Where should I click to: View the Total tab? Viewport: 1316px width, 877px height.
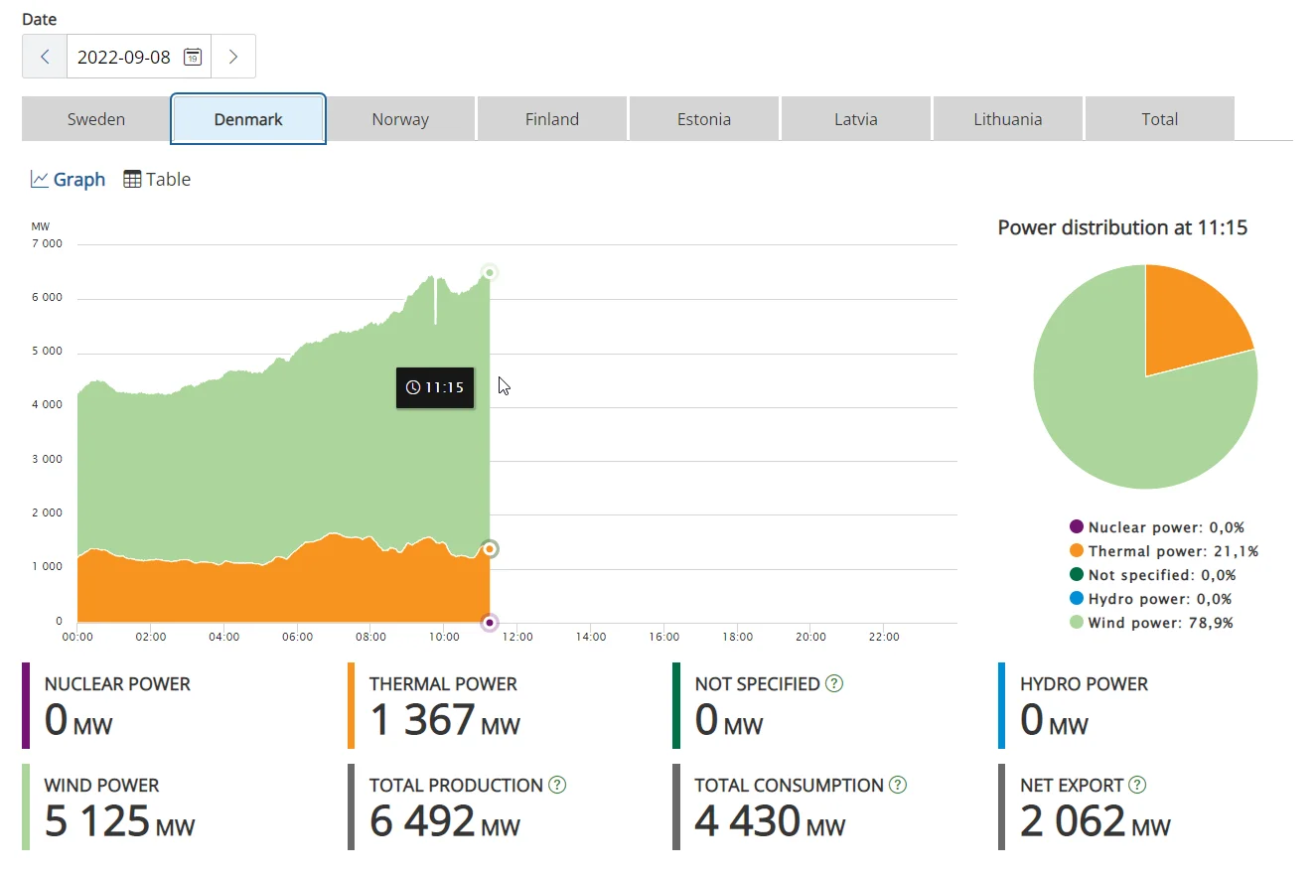1159,119
